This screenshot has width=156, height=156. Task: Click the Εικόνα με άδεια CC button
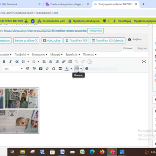click(x=26, y=41)
